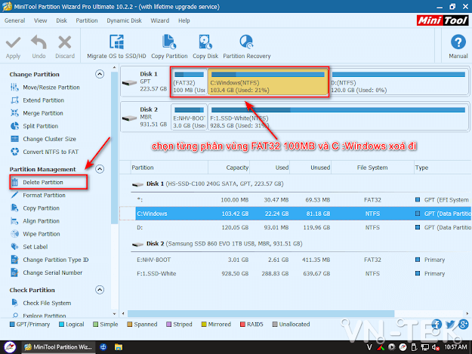472x354 pixels.
Task: Click the horizontal scrollbar of partition list
Action: pyautogui.click(x=261, y=313)
